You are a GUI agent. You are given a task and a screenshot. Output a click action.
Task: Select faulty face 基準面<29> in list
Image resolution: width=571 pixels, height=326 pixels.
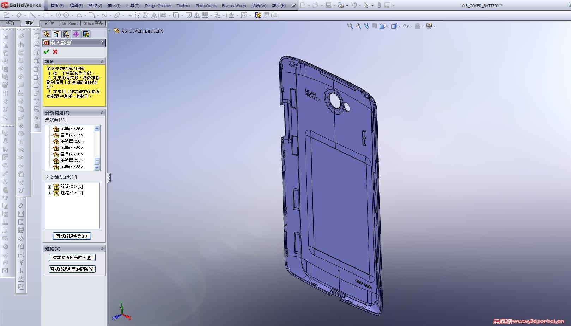coord(72,148)
